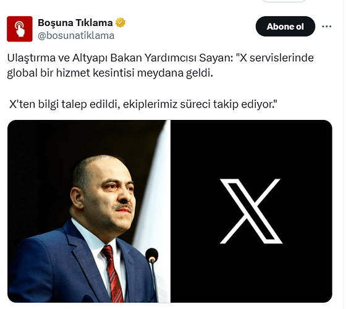
Task: Subscribe with the Abone ol button
Action: click(285, 27)
